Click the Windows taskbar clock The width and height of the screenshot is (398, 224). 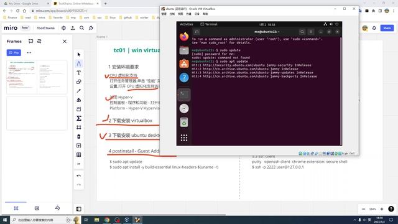379,220
